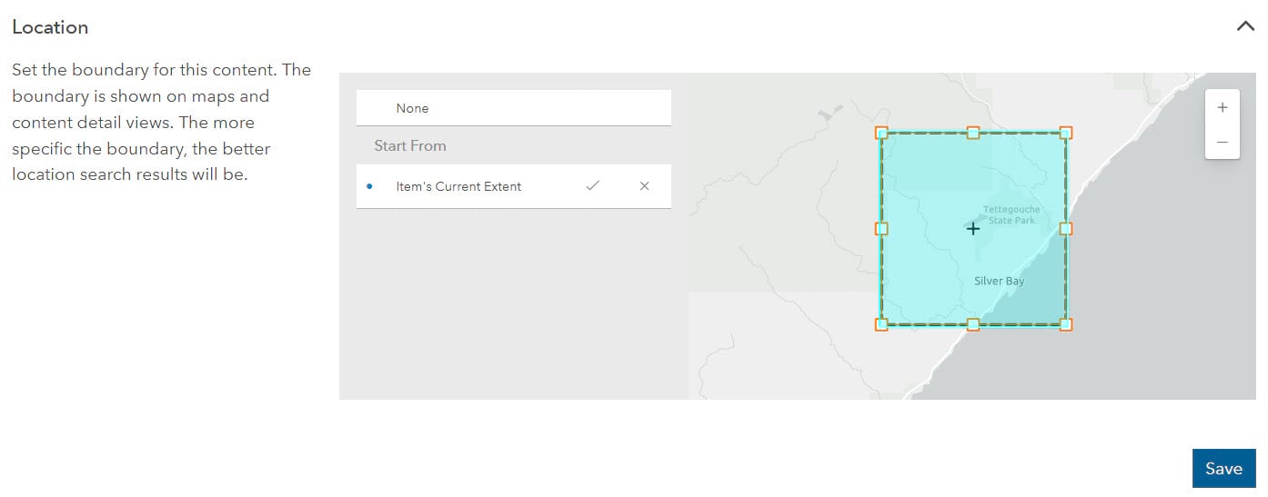Click the Tettegouche State Park map label
The width and height of the screenshot is (1268, 497).
point(1011,215)
